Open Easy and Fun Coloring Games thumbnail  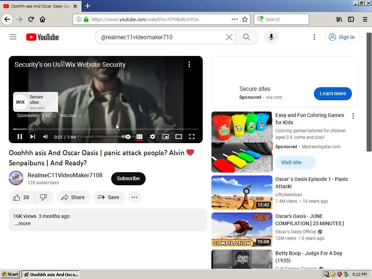tap(242, 142)
